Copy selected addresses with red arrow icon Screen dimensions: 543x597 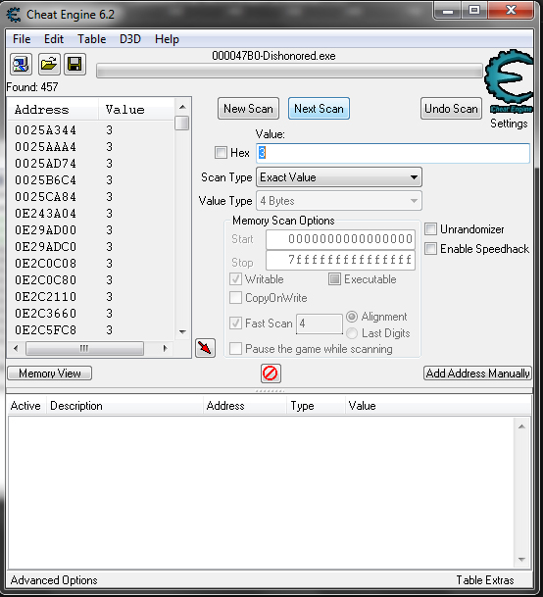click(x=205, y=348)
